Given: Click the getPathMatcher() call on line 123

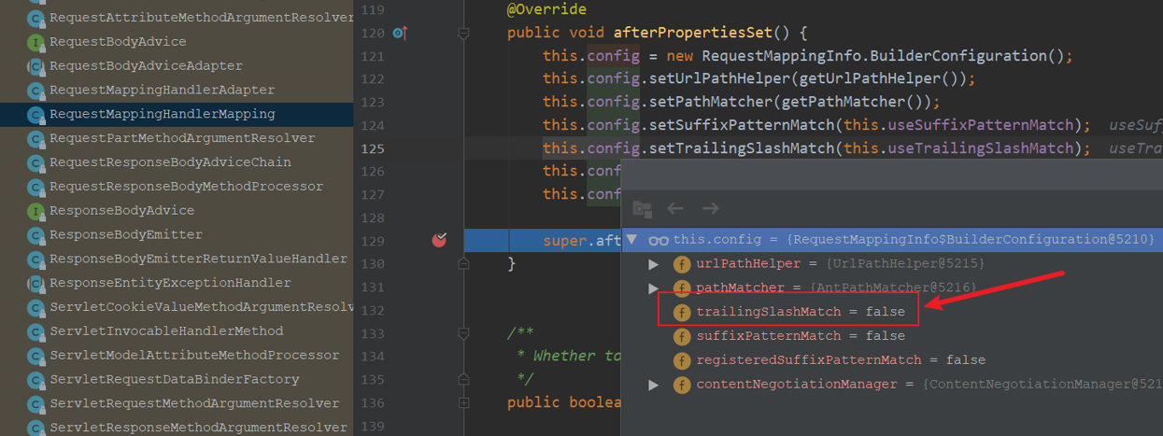Looking at the screenshot, I should pyautogui.click(x=852, y=102).
